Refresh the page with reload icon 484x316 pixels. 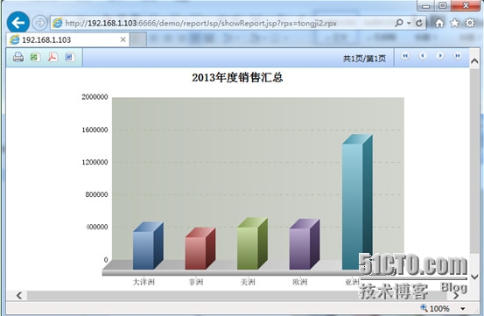tap(418, 23)
